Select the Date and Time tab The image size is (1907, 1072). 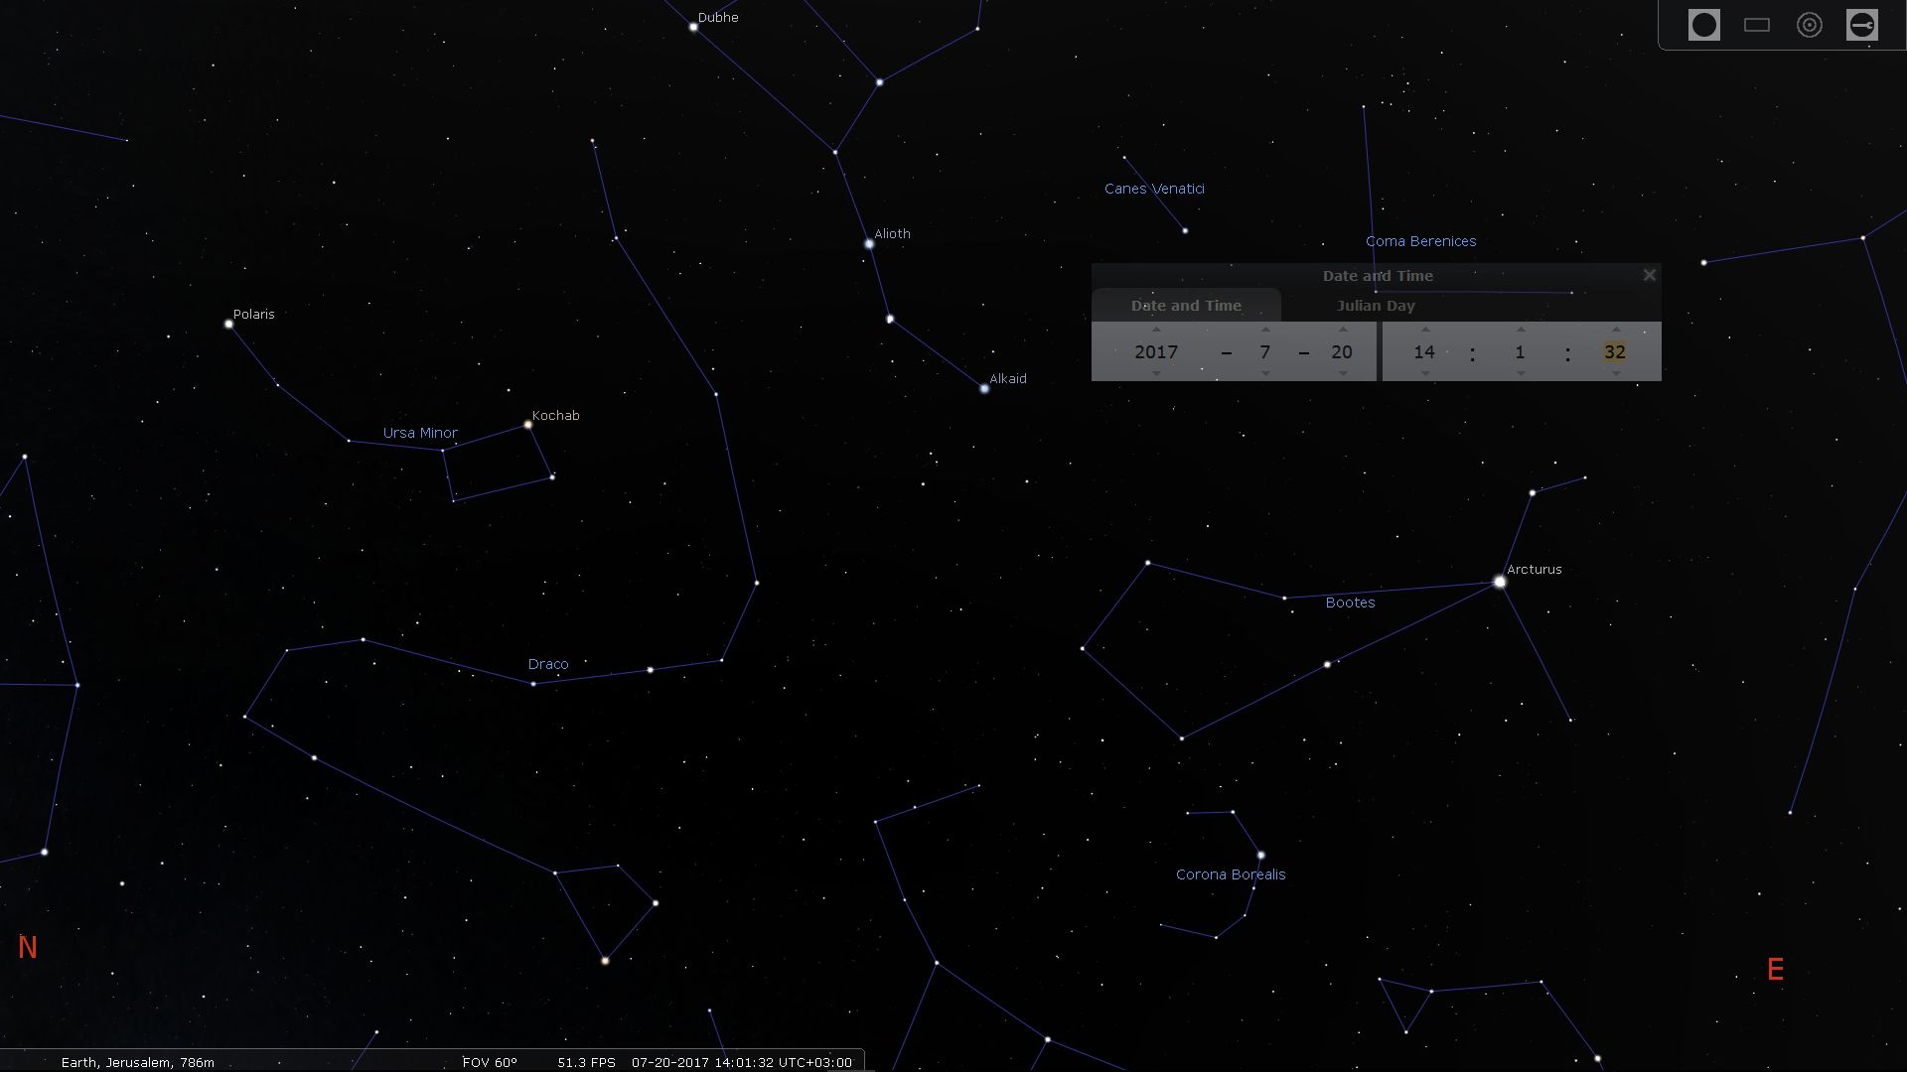point(1186,306)
